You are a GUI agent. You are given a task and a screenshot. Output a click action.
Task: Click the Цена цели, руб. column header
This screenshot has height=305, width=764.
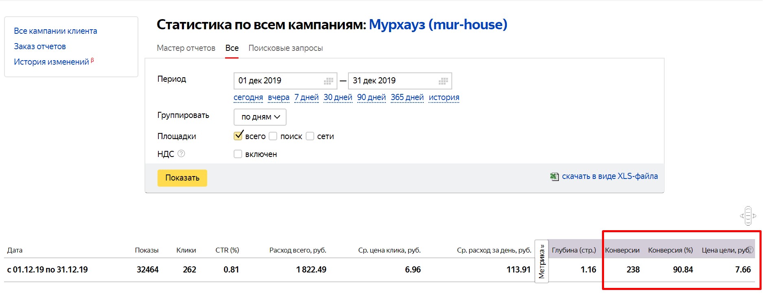(x=726, y=250)
